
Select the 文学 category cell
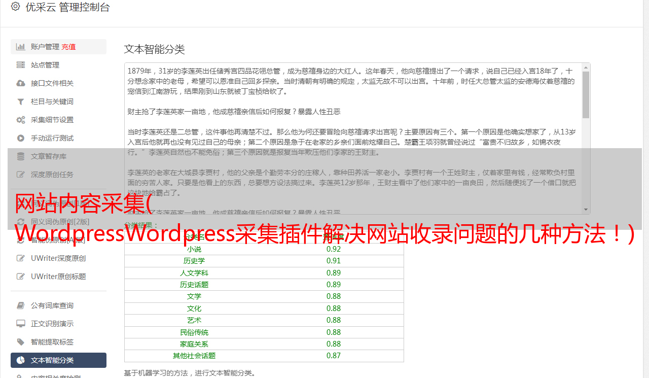(x=194, y=296)
